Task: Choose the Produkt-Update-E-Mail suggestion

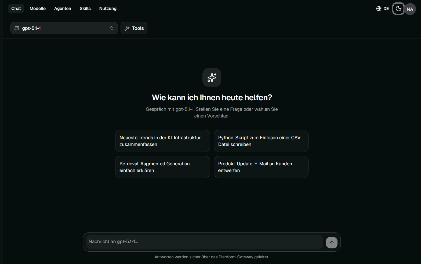Action: pos(261,167)
